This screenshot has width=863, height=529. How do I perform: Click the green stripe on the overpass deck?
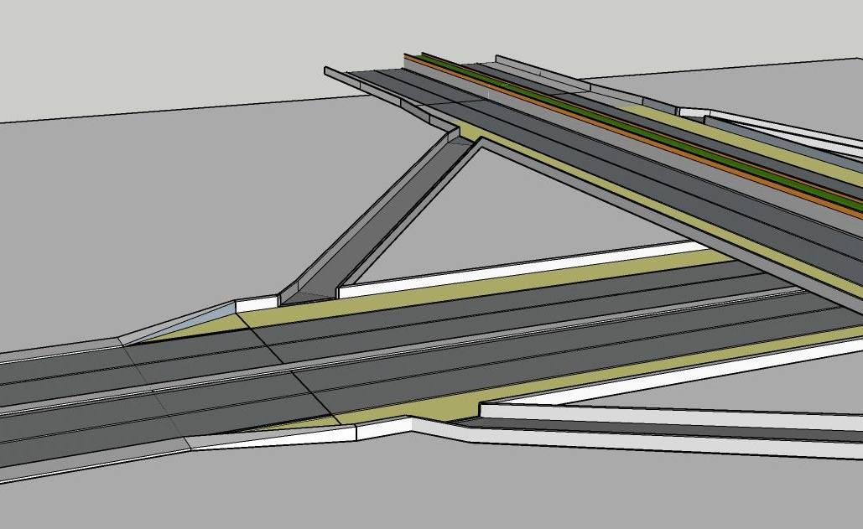coord(637,126)
